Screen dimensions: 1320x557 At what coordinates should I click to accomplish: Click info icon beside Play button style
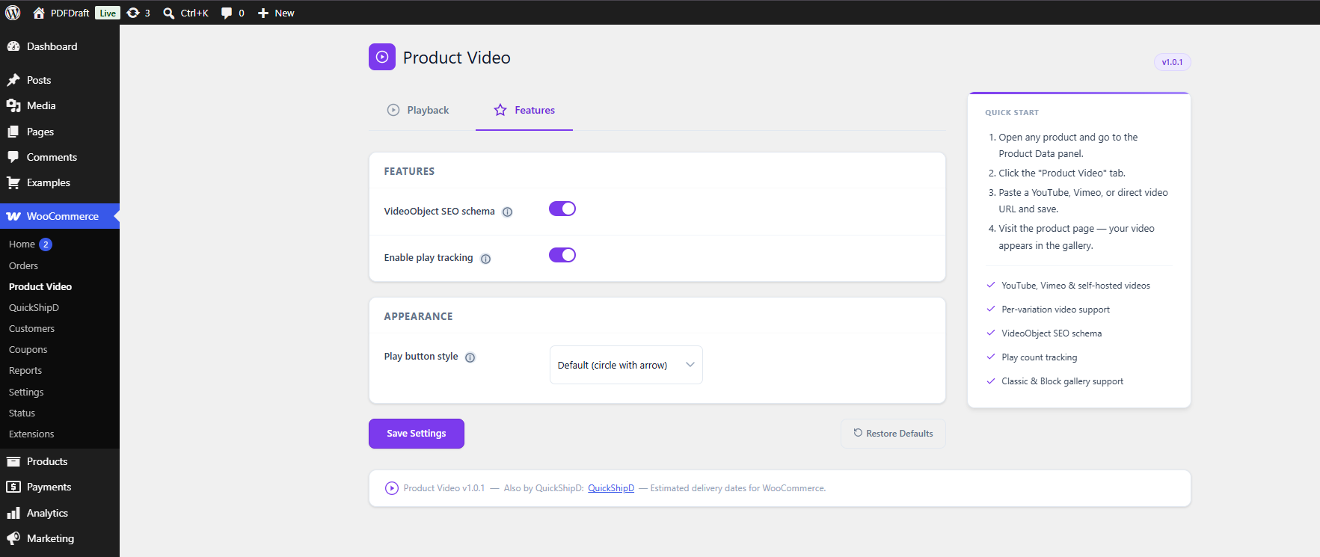coord(470,357)
